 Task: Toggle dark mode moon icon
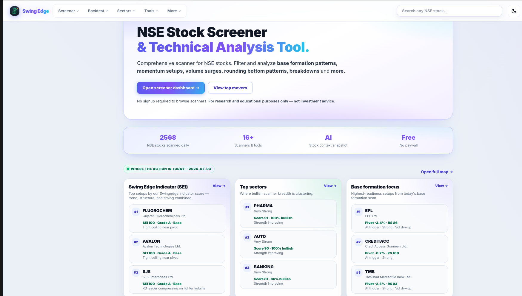tap(514, 11)
